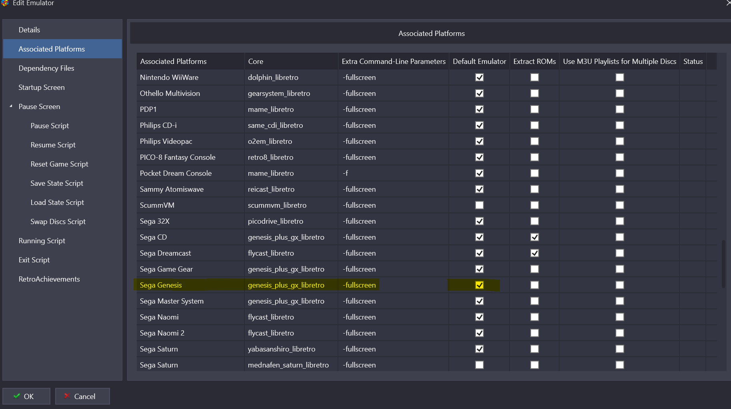The width and height of the screenshot is (731, 409).
Task: Click Extra Command-Line Parameters column header
Action: 393,62
